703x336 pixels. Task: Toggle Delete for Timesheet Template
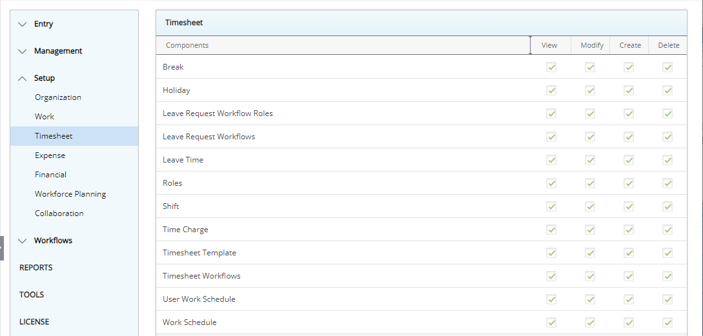[x=667, y=253]
